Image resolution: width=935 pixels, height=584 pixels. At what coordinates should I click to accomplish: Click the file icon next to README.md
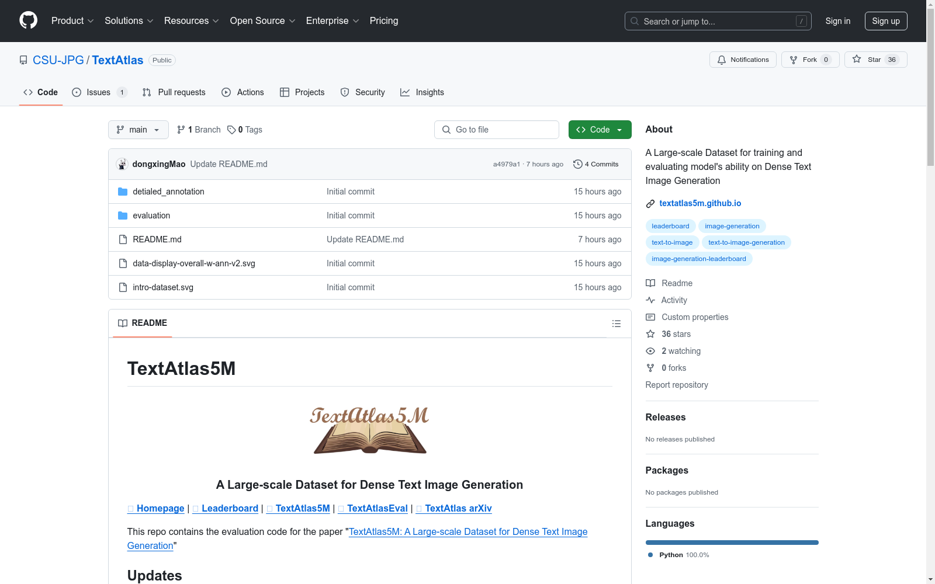(123, 239)
